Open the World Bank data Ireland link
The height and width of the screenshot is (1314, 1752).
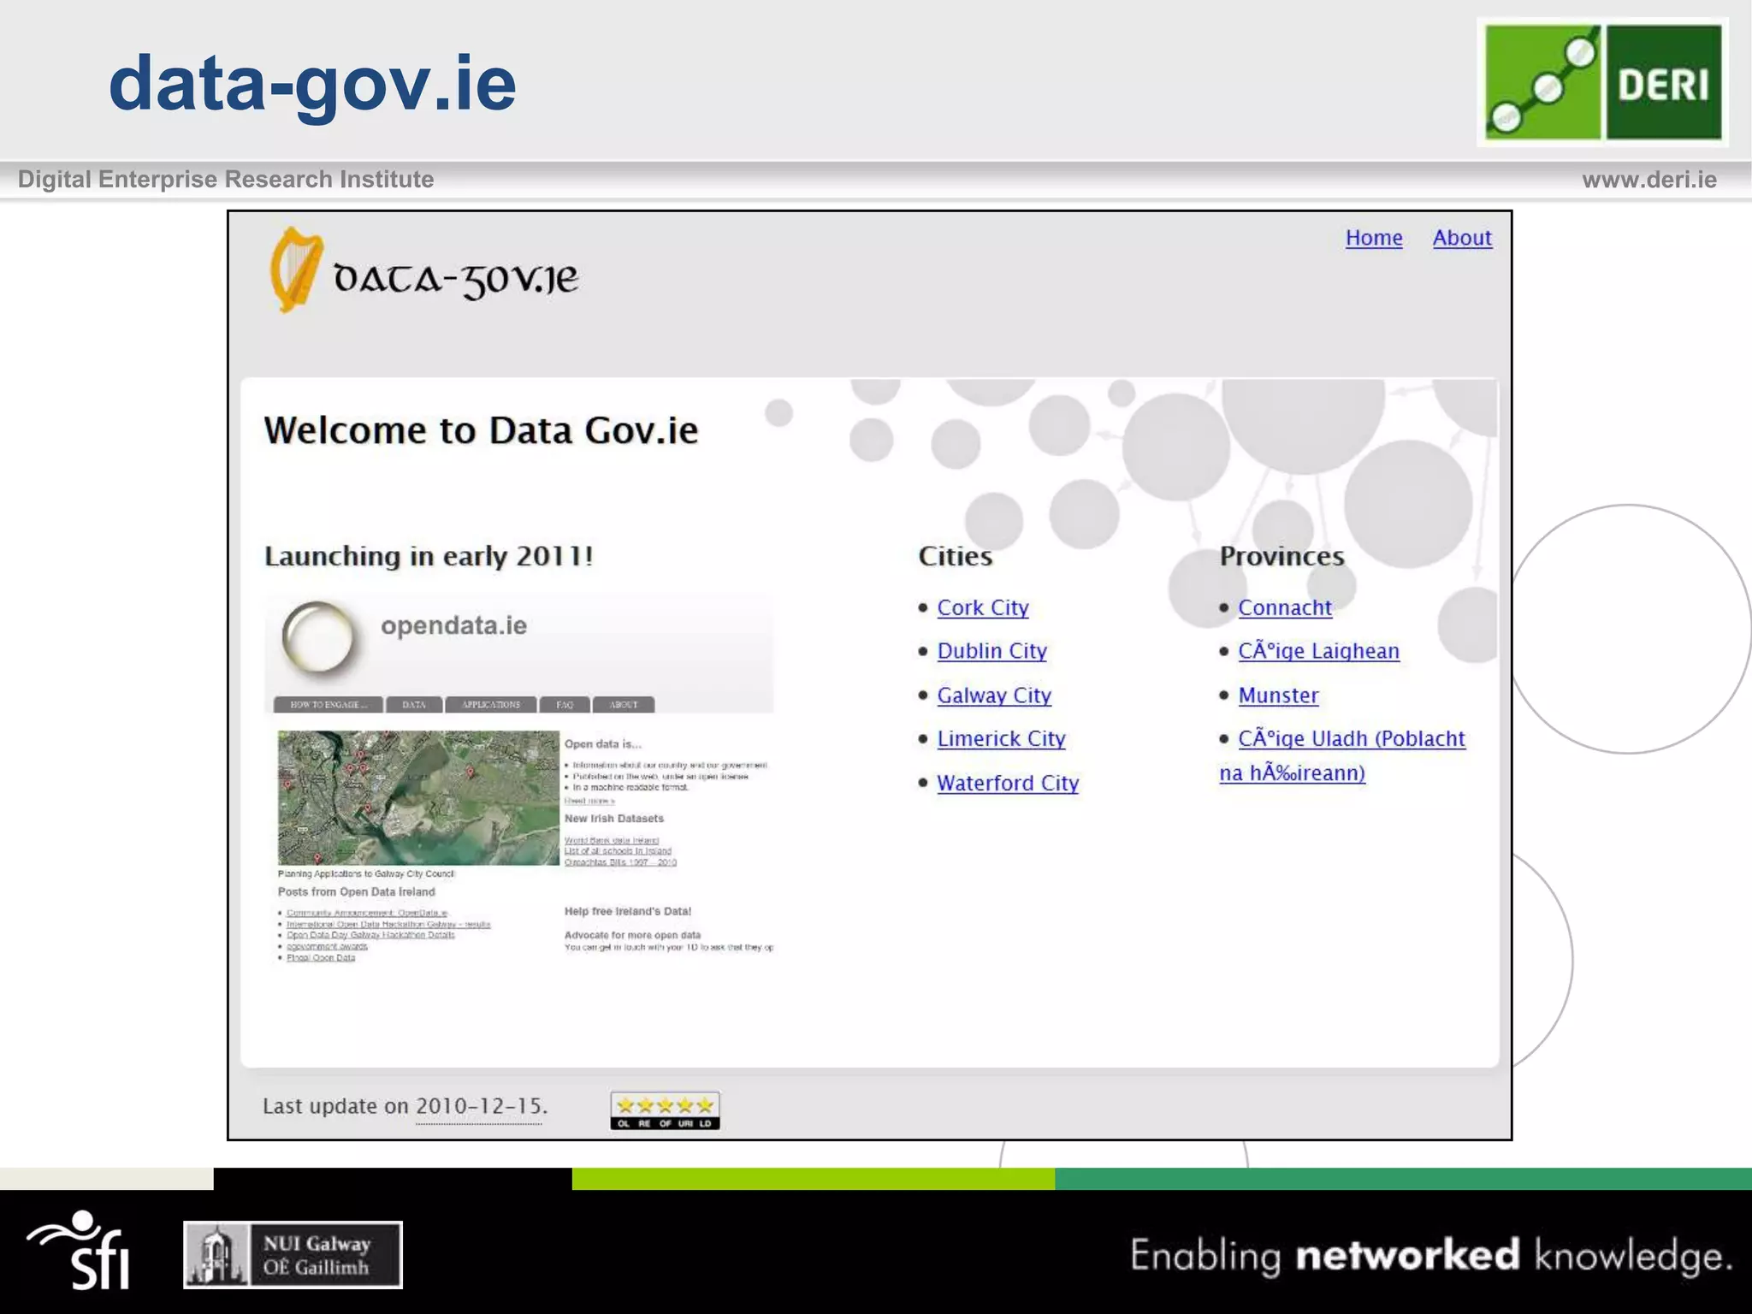click(x=612, y=840)
